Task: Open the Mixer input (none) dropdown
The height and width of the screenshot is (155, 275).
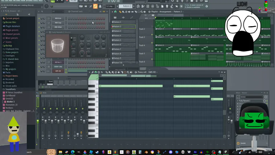Action: tap(251, 97)
